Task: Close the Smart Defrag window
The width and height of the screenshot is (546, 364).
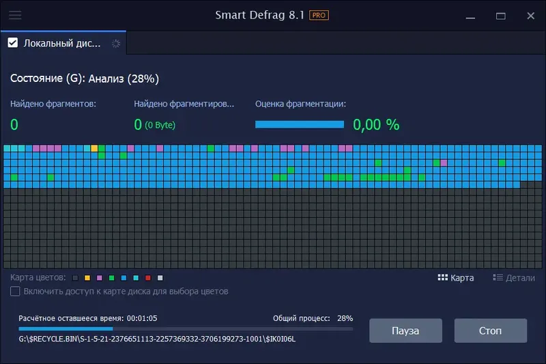Action: point(531,16)
